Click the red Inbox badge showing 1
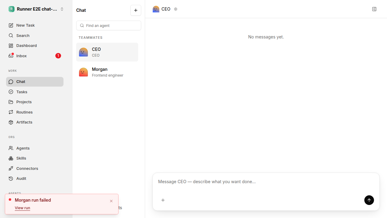This screenshot has height=218, width=387. [x=58, y=56]
